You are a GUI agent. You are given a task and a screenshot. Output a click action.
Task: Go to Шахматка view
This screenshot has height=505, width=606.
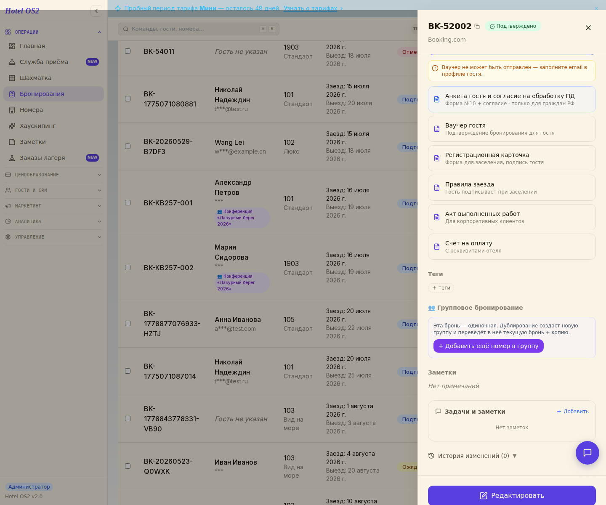(x=53, y=78)
